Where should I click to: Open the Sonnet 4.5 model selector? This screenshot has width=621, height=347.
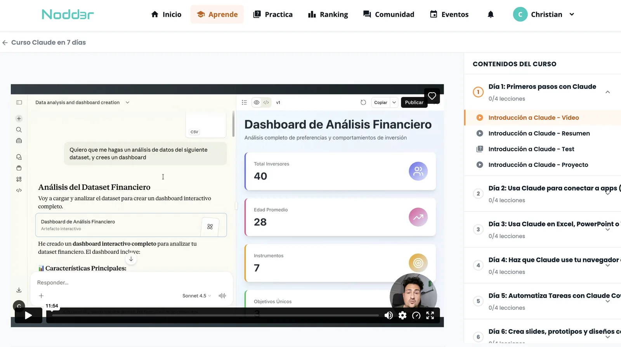(197, 295)
